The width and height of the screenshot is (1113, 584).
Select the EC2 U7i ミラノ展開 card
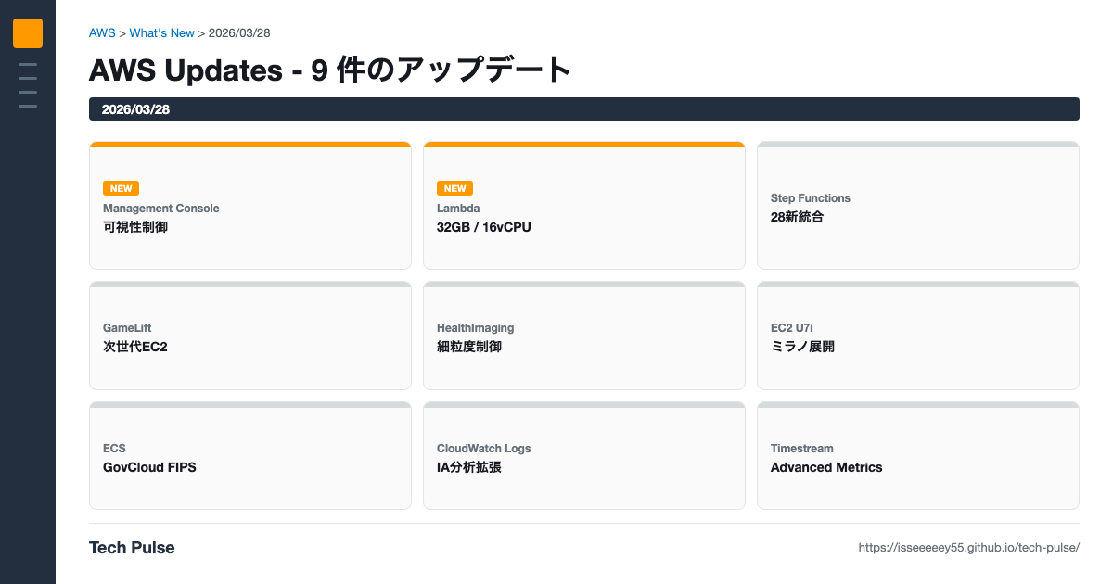pos(918,337)
